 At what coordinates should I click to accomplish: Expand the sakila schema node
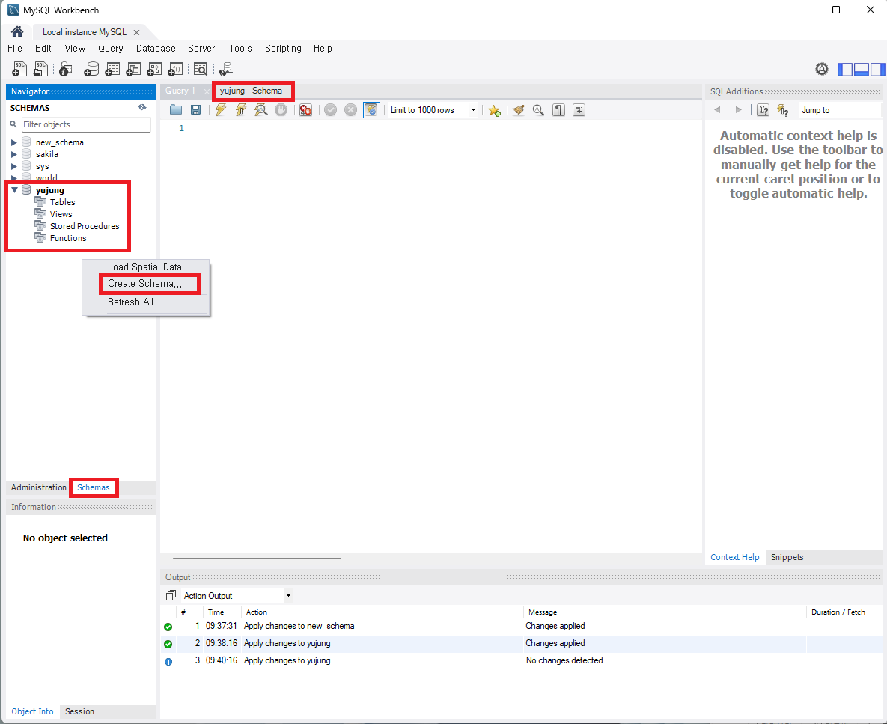[x=14, y=153]
